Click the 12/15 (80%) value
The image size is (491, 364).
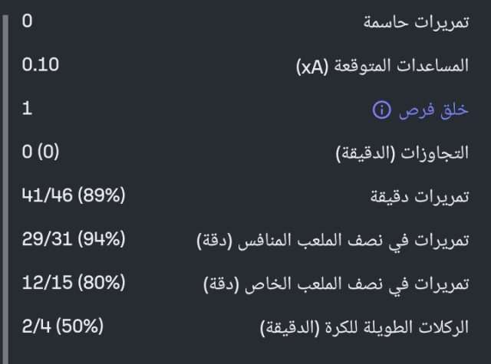pos(73,284)
